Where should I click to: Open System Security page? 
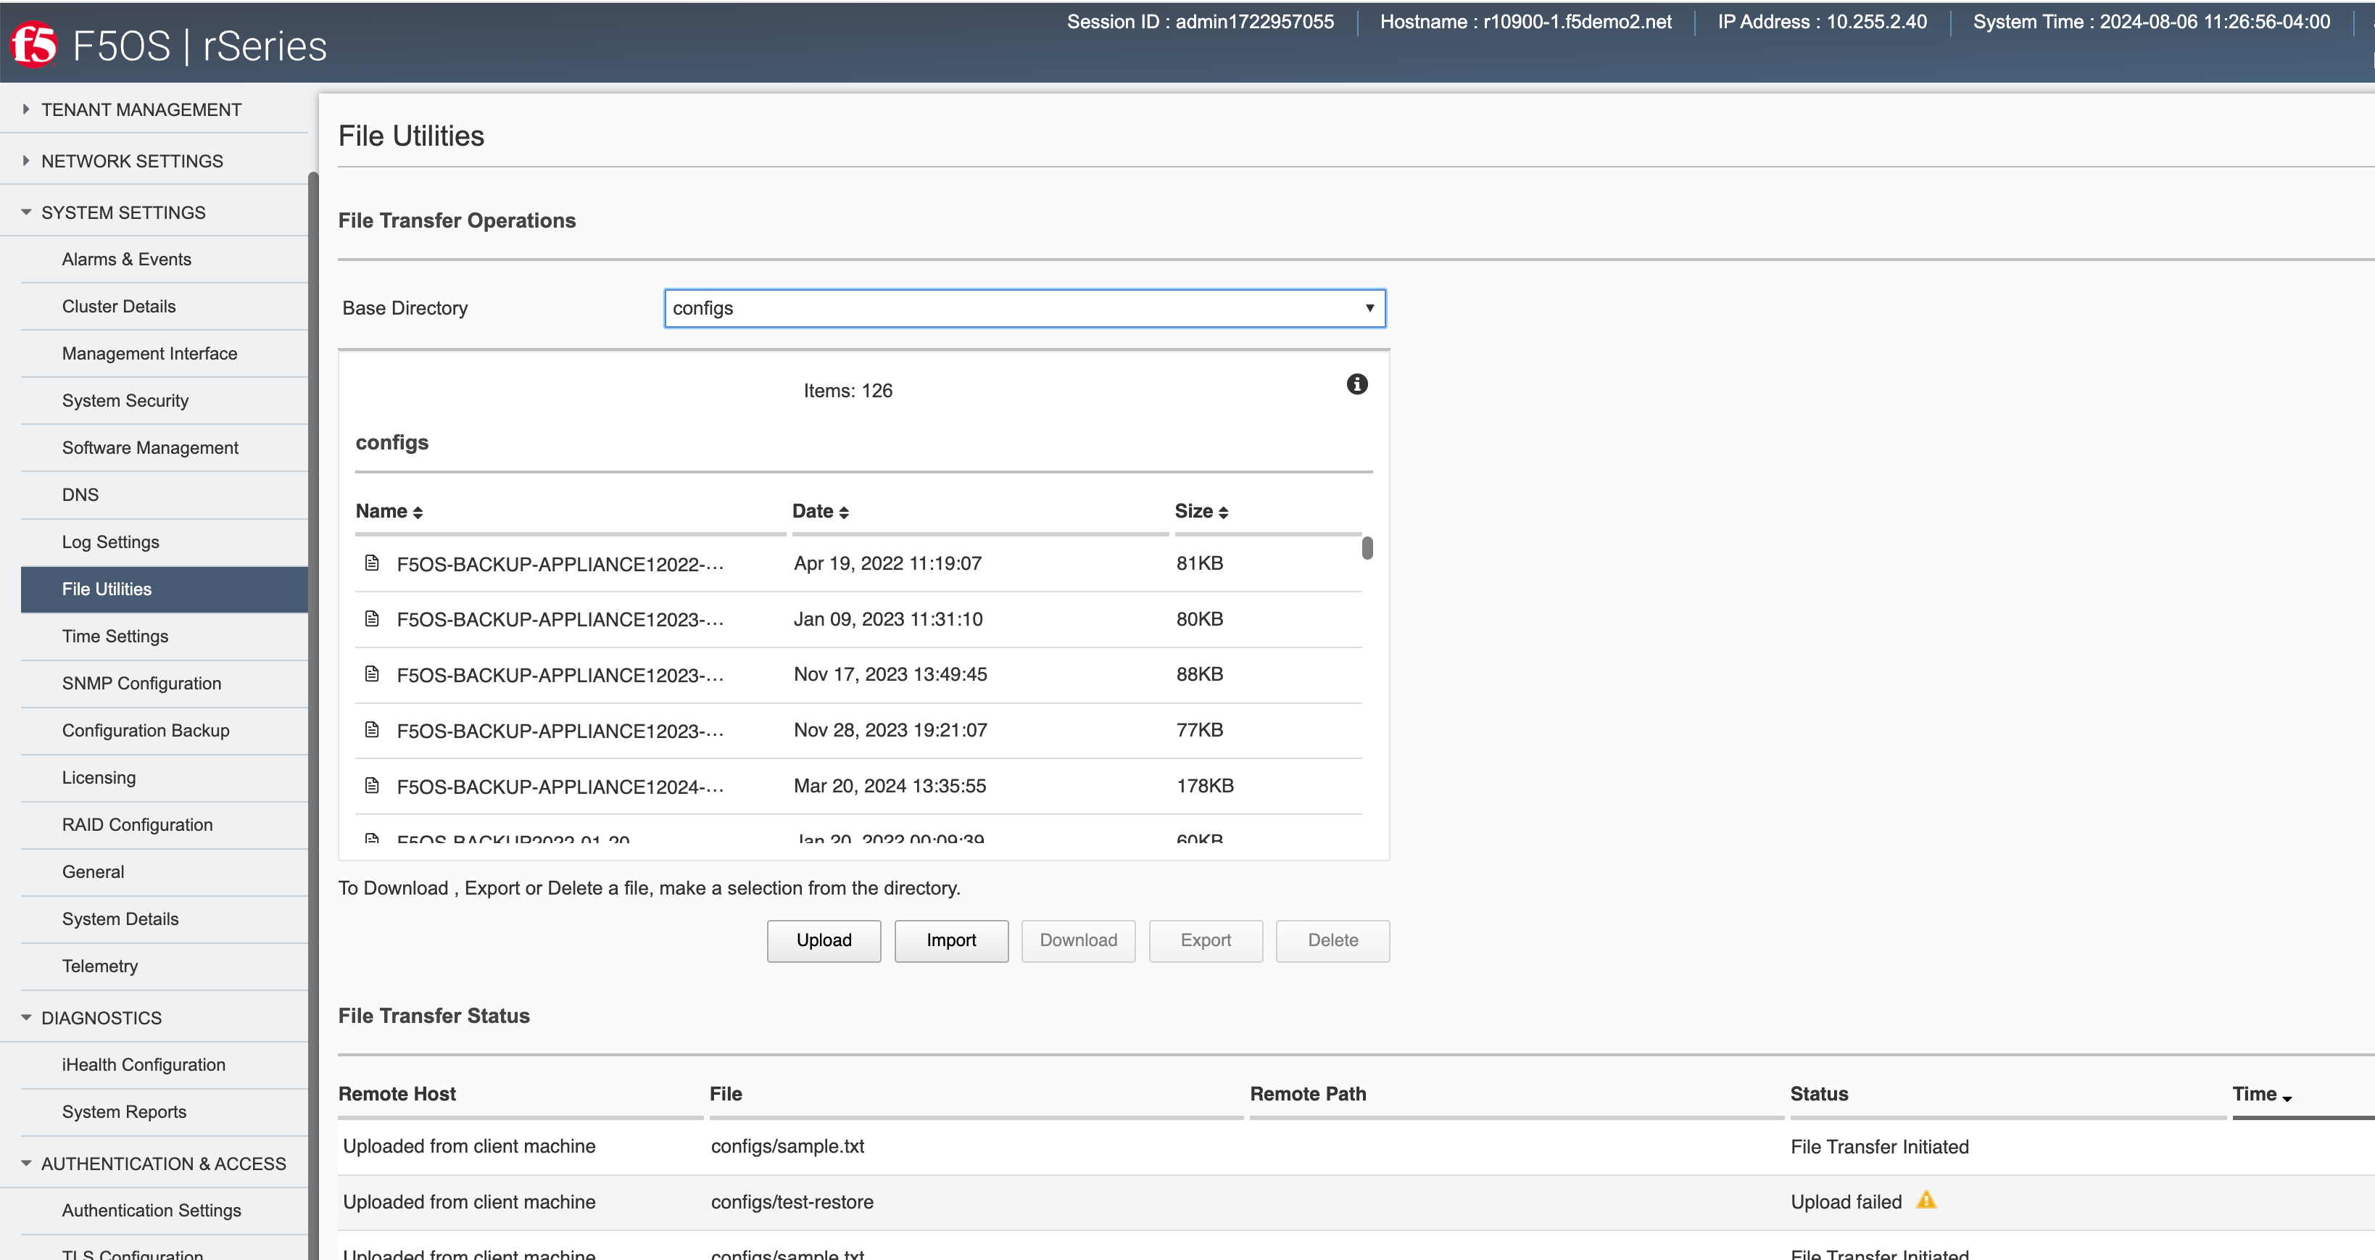coord(125,400)
